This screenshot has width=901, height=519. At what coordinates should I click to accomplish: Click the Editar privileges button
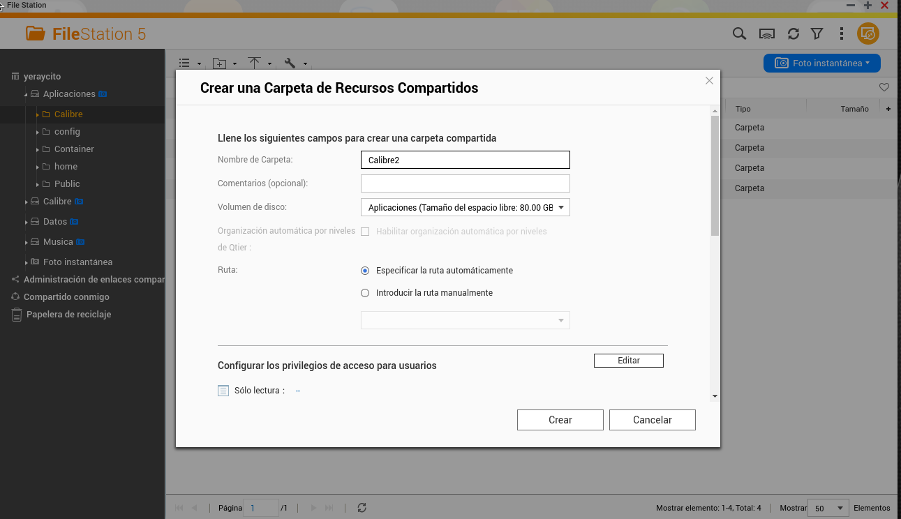(628, 361)
